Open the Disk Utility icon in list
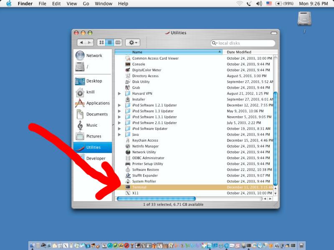 pyautogui.click(x=128, y=82)
